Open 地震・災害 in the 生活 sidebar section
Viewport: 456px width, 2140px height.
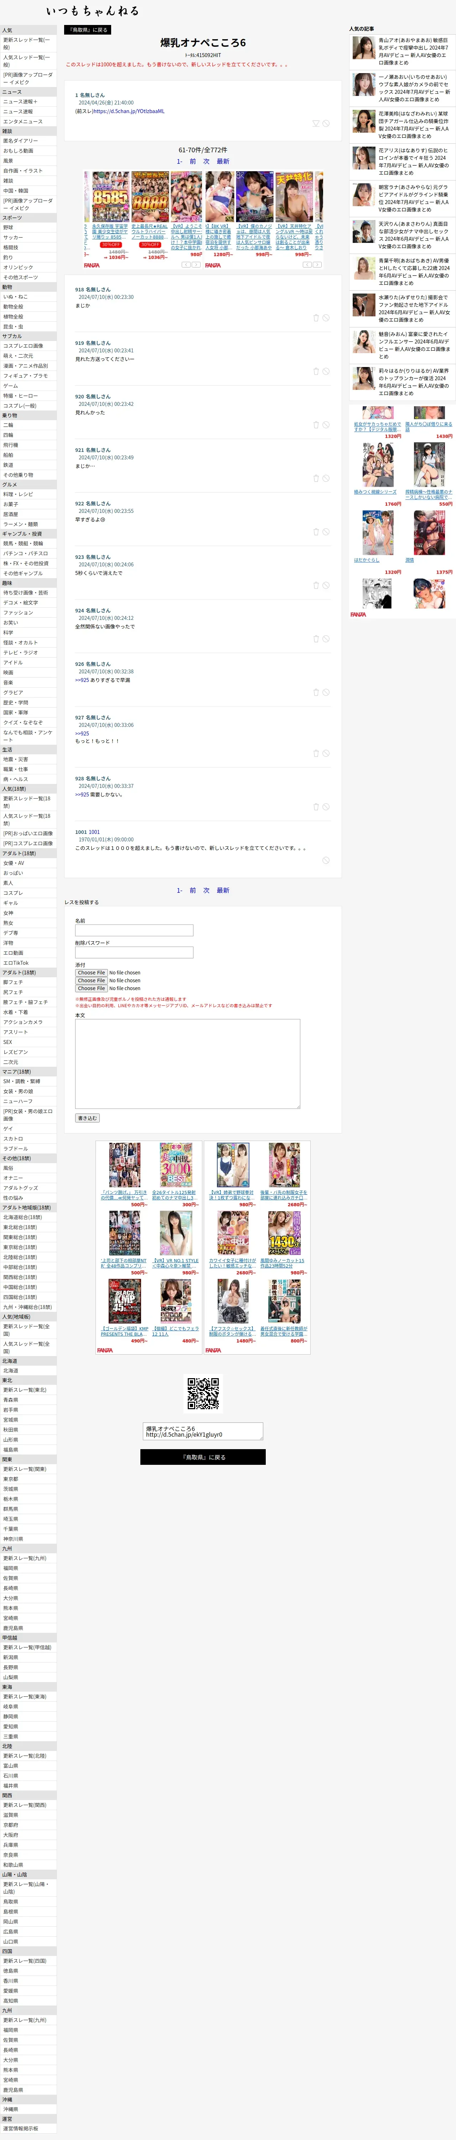tap(28, 759)
